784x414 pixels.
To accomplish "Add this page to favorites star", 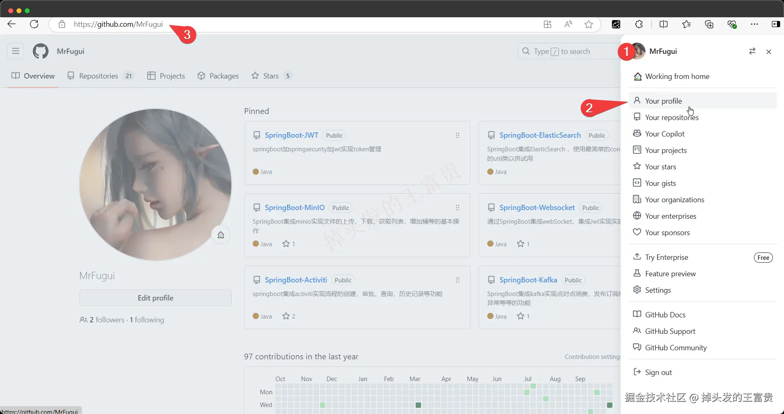I will click(589, 24).
